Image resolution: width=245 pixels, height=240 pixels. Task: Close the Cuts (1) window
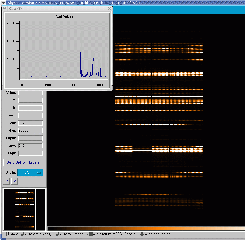[x=110, y=8]
